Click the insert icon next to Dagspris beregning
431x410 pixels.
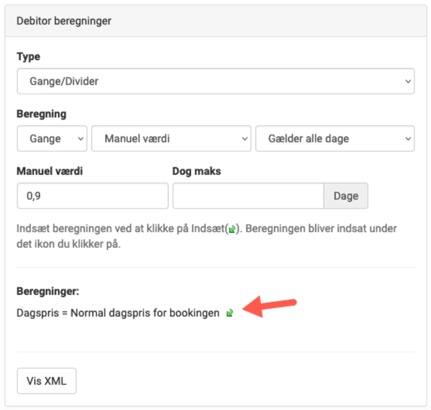tap(230, 313)
